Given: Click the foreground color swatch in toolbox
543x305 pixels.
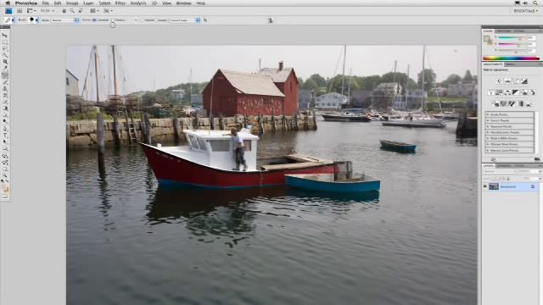Looking at the screenshot, I should 3,187.
